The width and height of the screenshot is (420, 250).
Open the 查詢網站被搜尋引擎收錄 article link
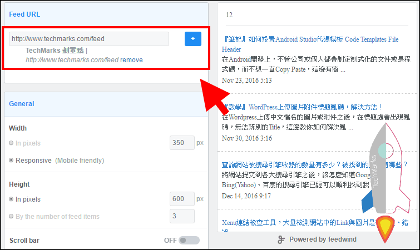[314, 164]
